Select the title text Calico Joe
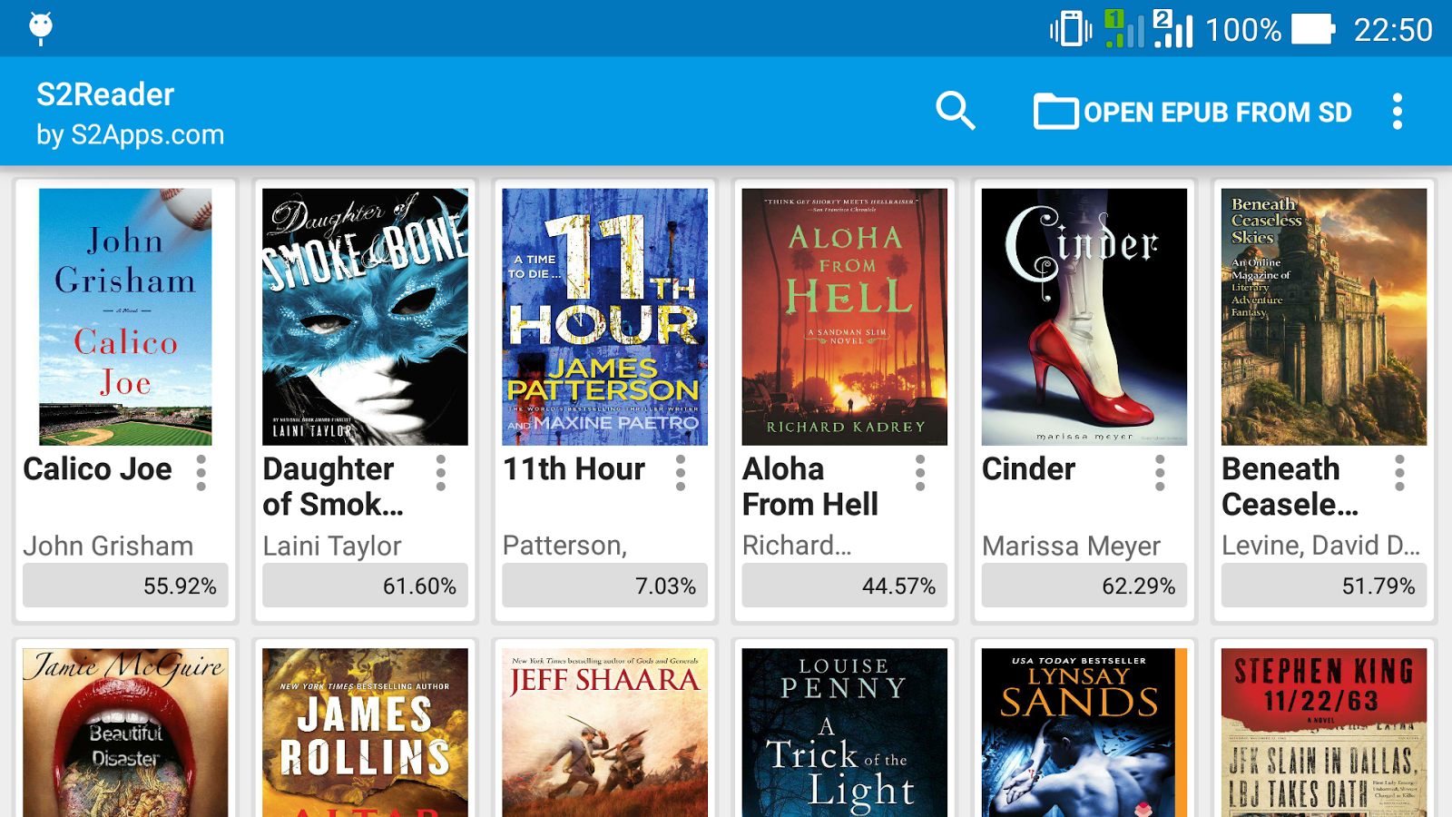Viewport: 1452px width, 817px height. [97, 469]
